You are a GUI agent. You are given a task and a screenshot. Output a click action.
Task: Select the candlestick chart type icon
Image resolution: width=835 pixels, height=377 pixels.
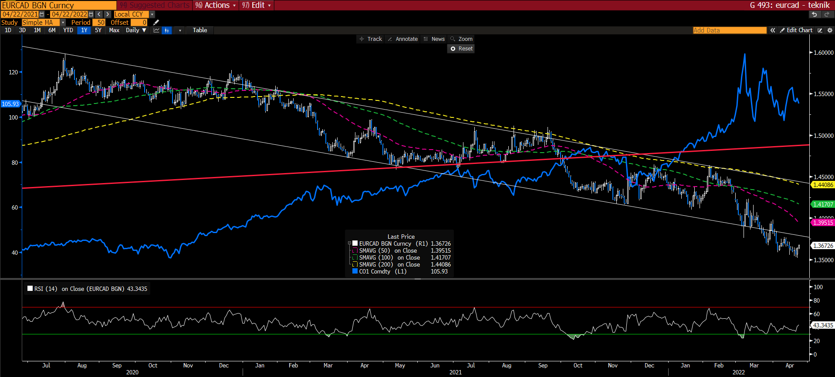(x=167, y=30)
